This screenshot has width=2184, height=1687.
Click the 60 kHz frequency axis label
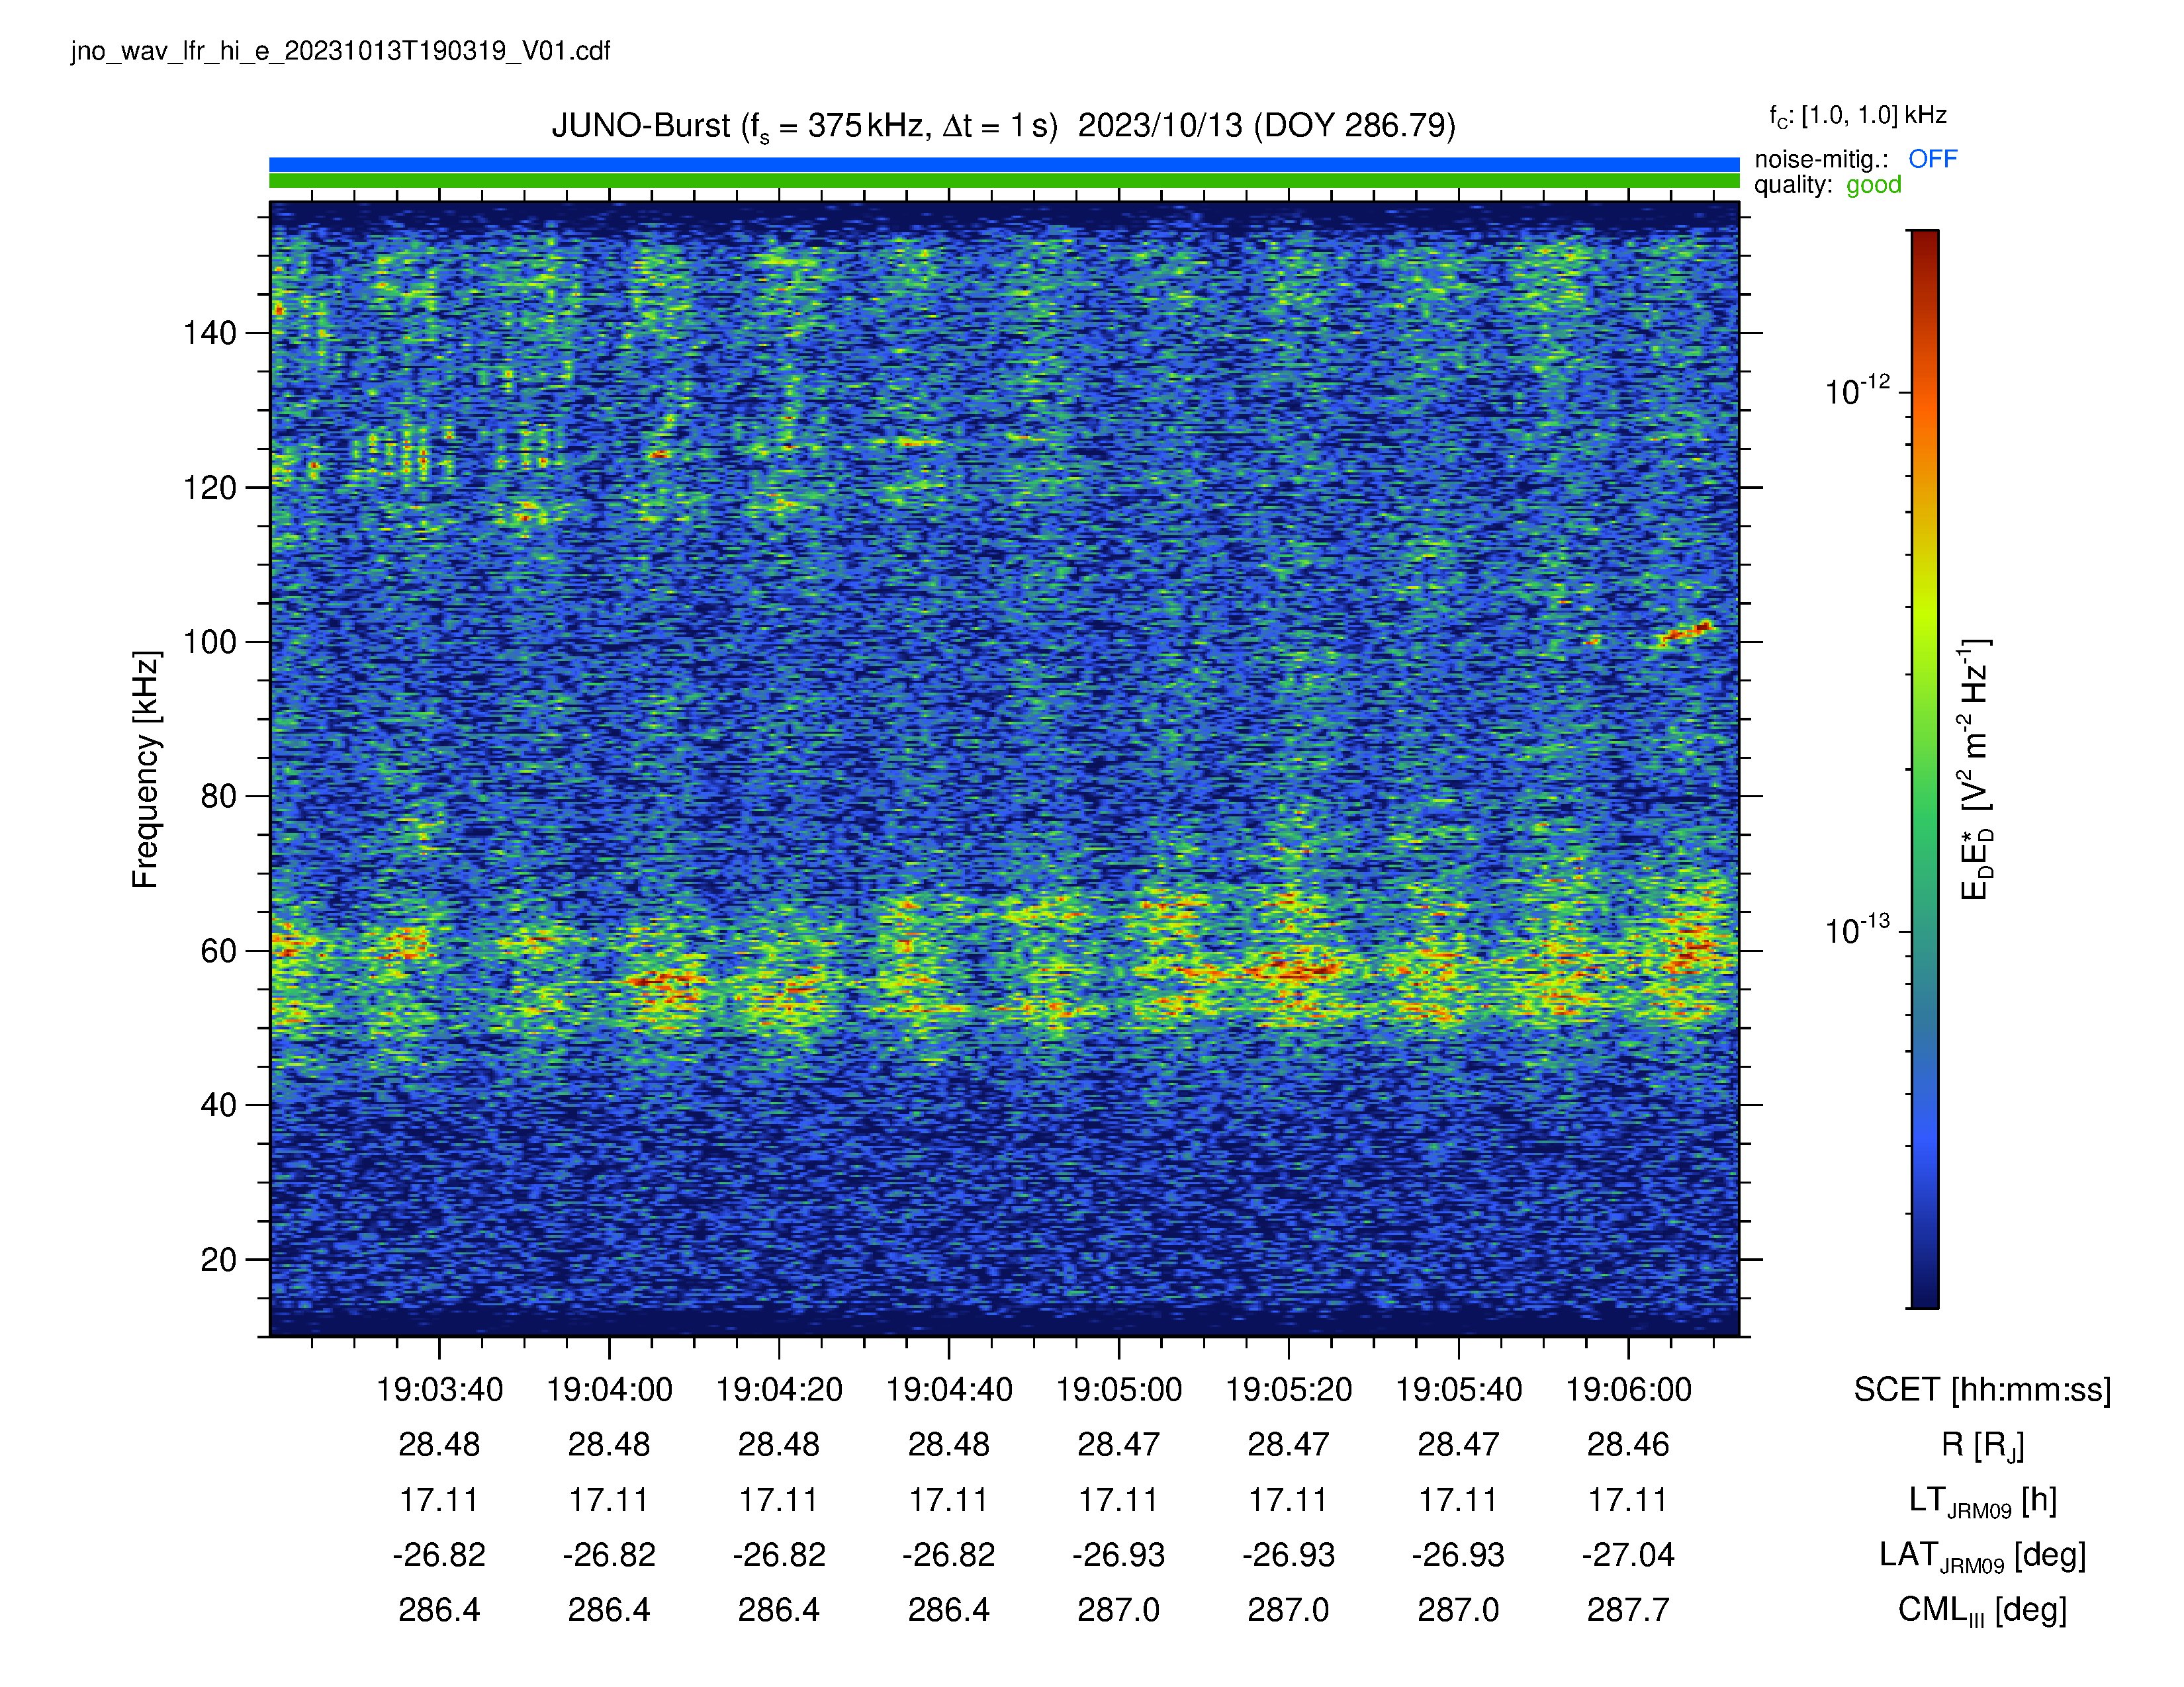[219, 951]
